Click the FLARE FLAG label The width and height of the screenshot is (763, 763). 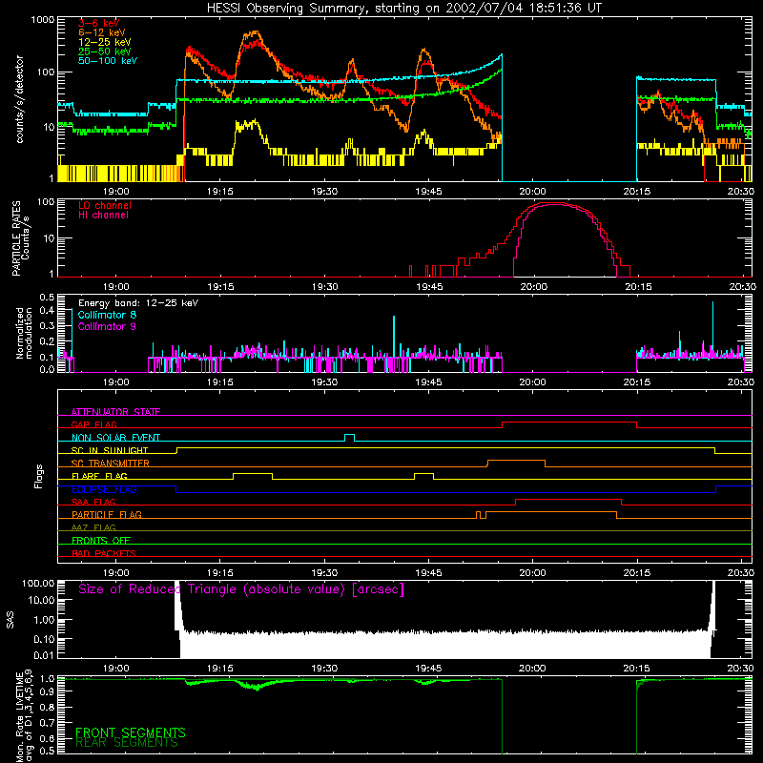[x=99, y=476]
